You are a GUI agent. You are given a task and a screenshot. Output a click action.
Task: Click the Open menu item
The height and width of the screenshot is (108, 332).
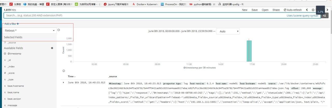pyautogui.click(x=265, y=10)
